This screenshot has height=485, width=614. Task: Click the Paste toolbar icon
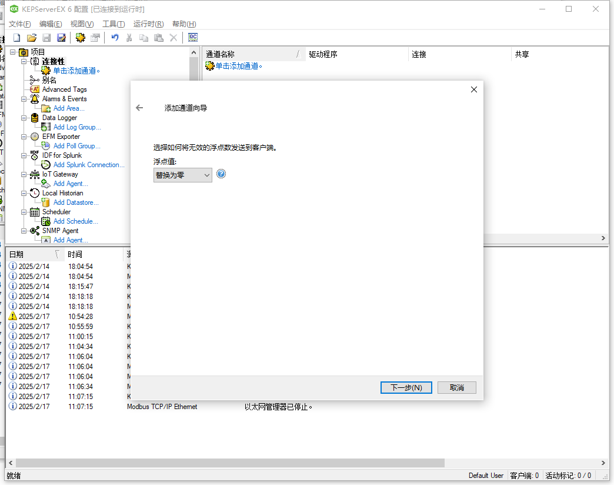point(159,38)
